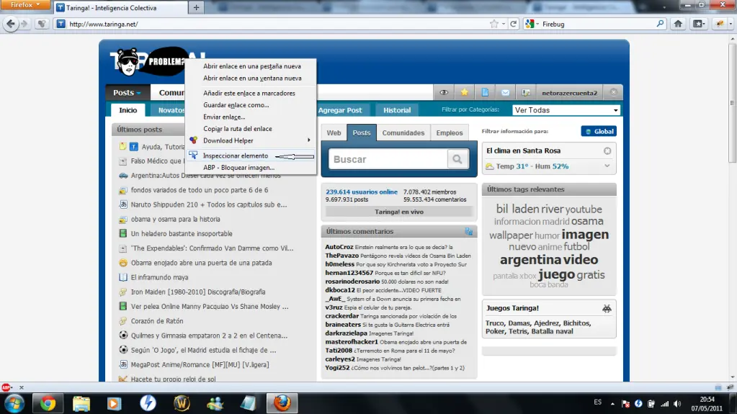Click the eye icon in Taringa user bar
Image resolution: width=737 pixels, height=414 pixels.
coord(443,93)
